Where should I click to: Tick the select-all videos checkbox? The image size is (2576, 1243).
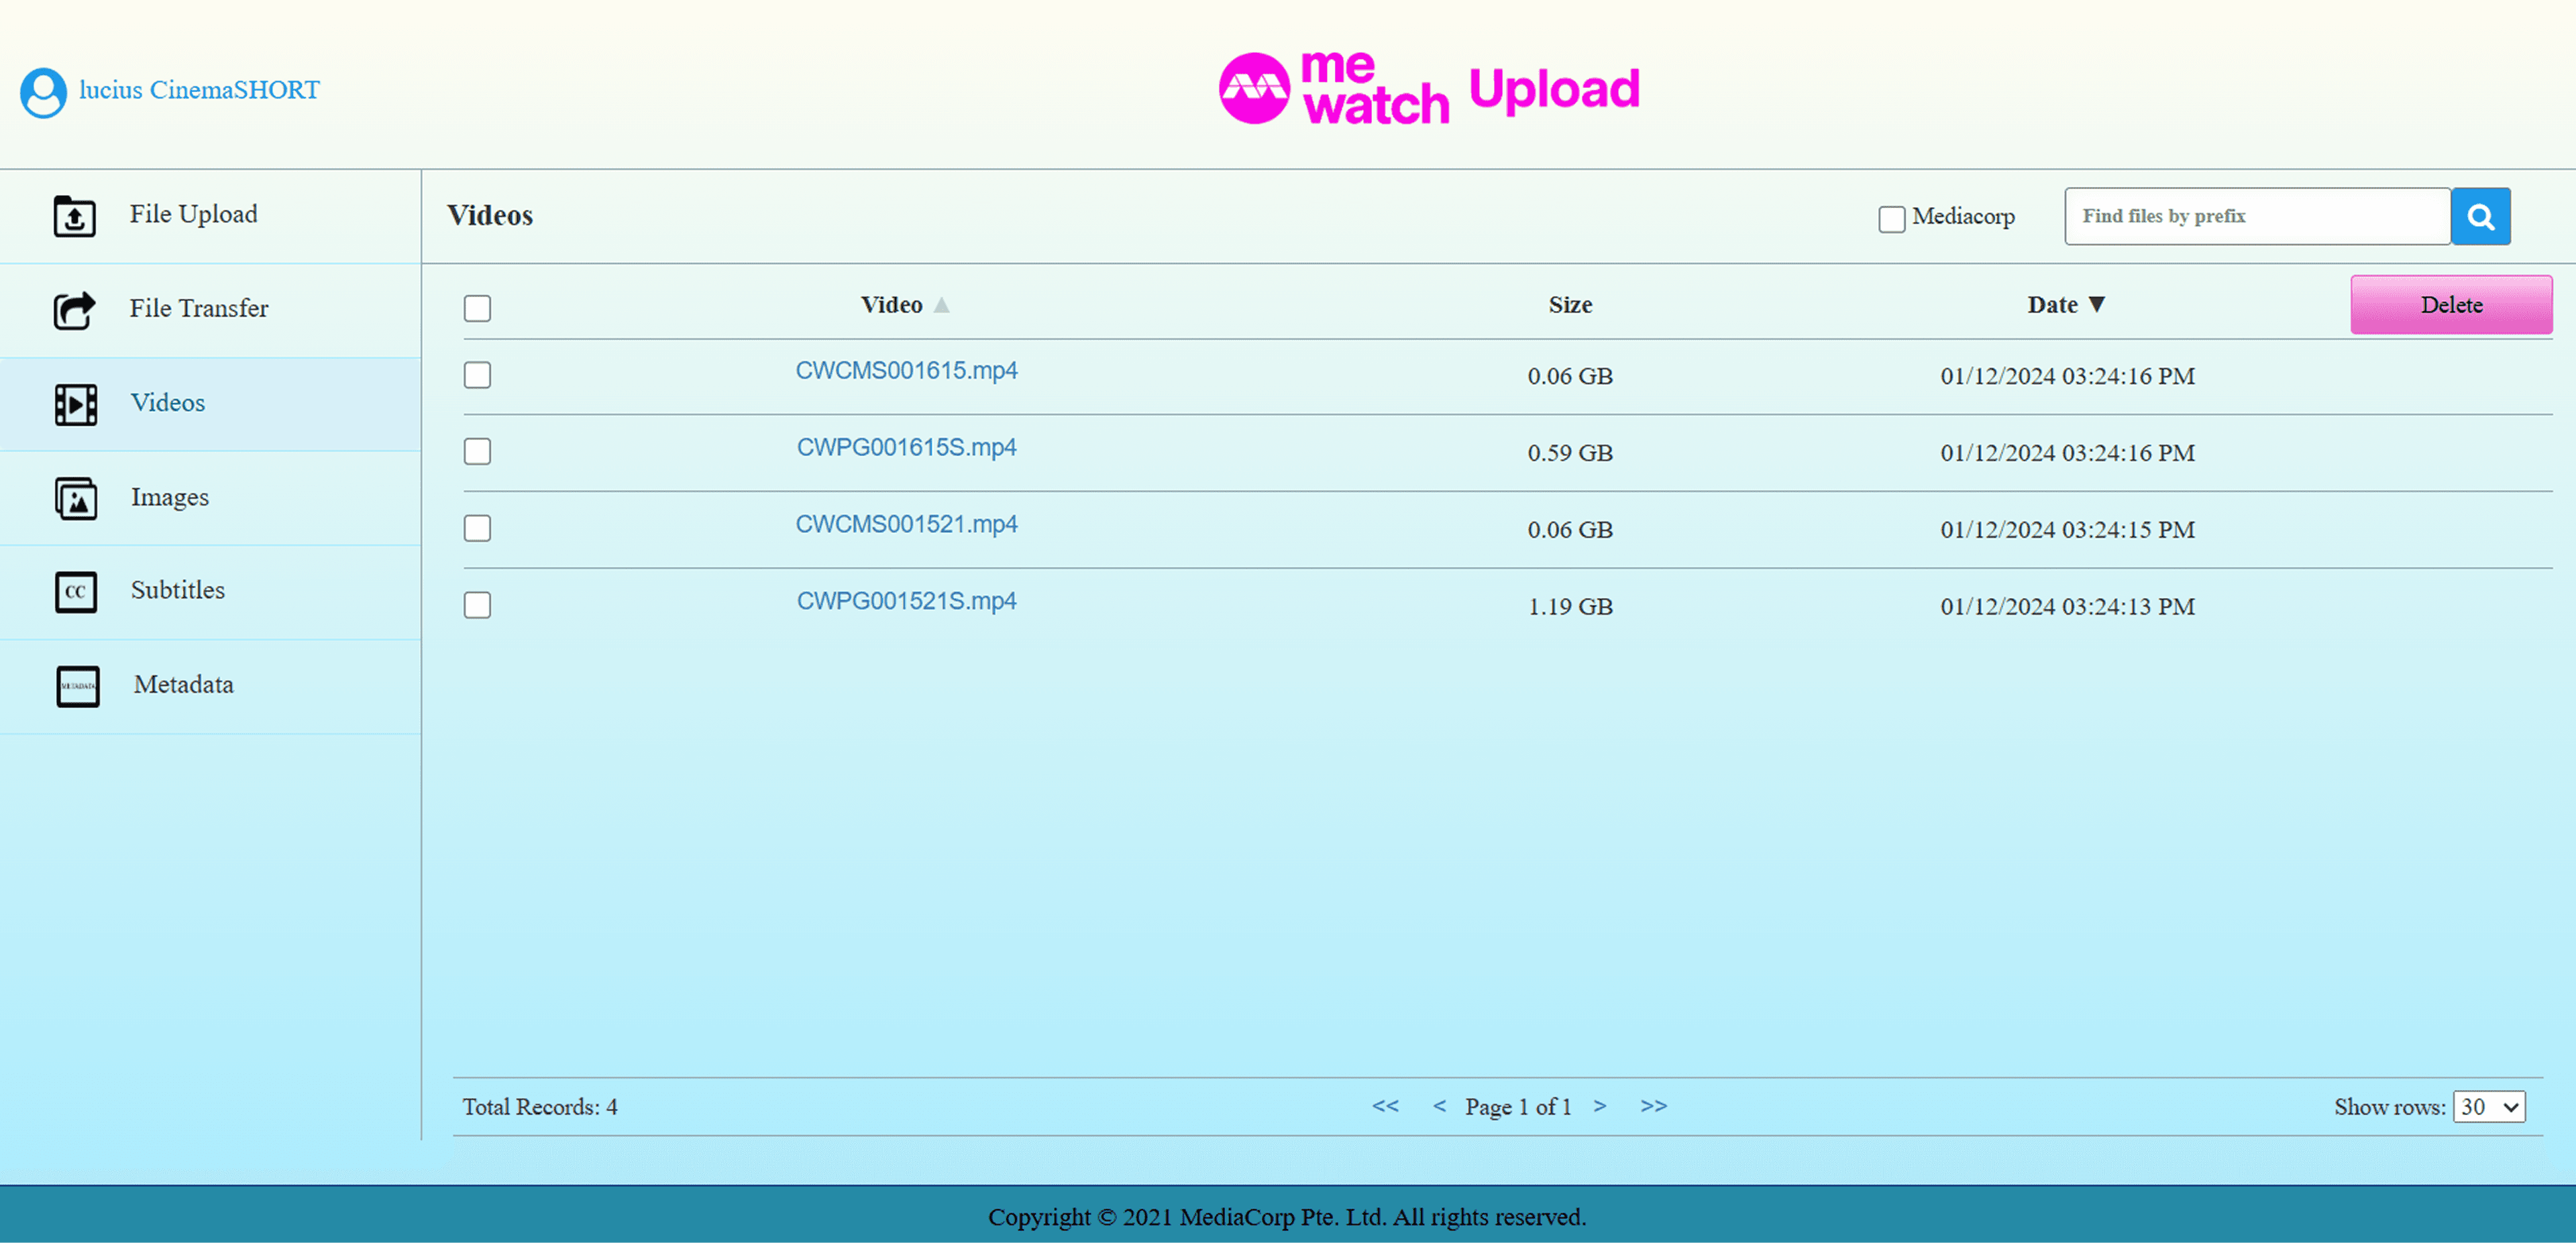point(477,308)
